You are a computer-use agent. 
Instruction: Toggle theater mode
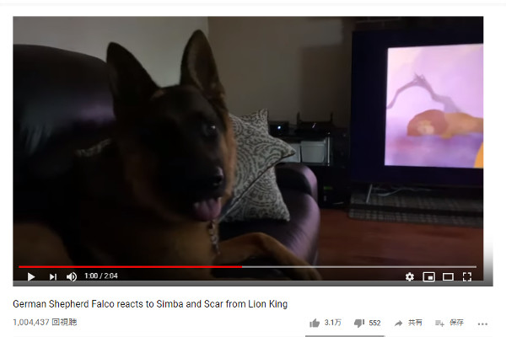point(448,276)
